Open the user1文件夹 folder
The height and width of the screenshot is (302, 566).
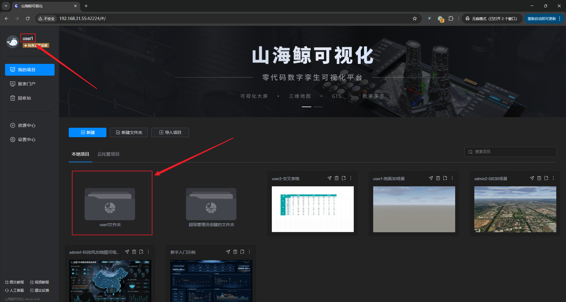coord(110,204)
